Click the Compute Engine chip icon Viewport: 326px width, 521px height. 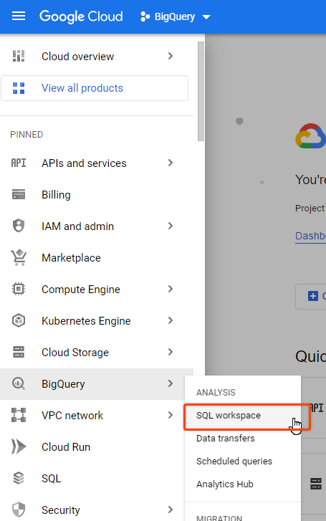pos(19,289)
